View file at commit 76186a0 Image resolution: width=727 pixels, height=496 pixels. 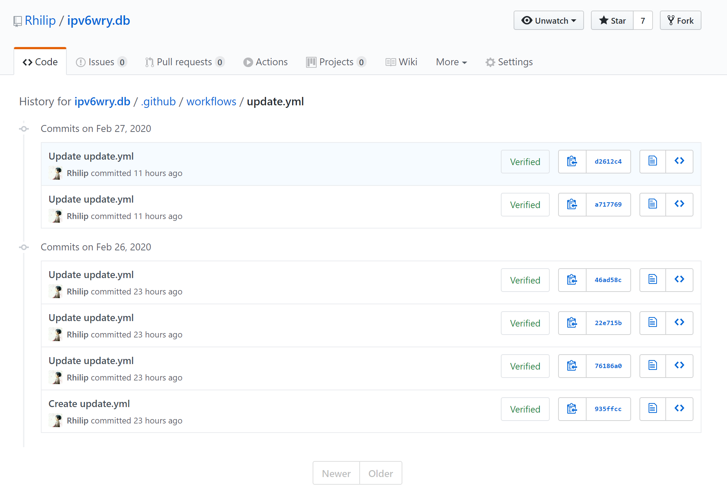point(653,366)
